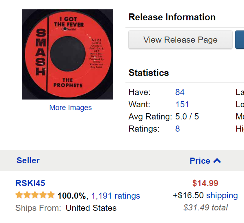Click the $14.99 item price

[x=205, y=183]
